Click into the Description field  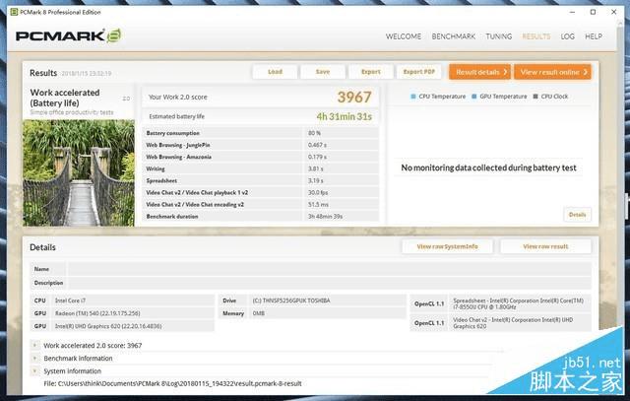click(329, 283)
